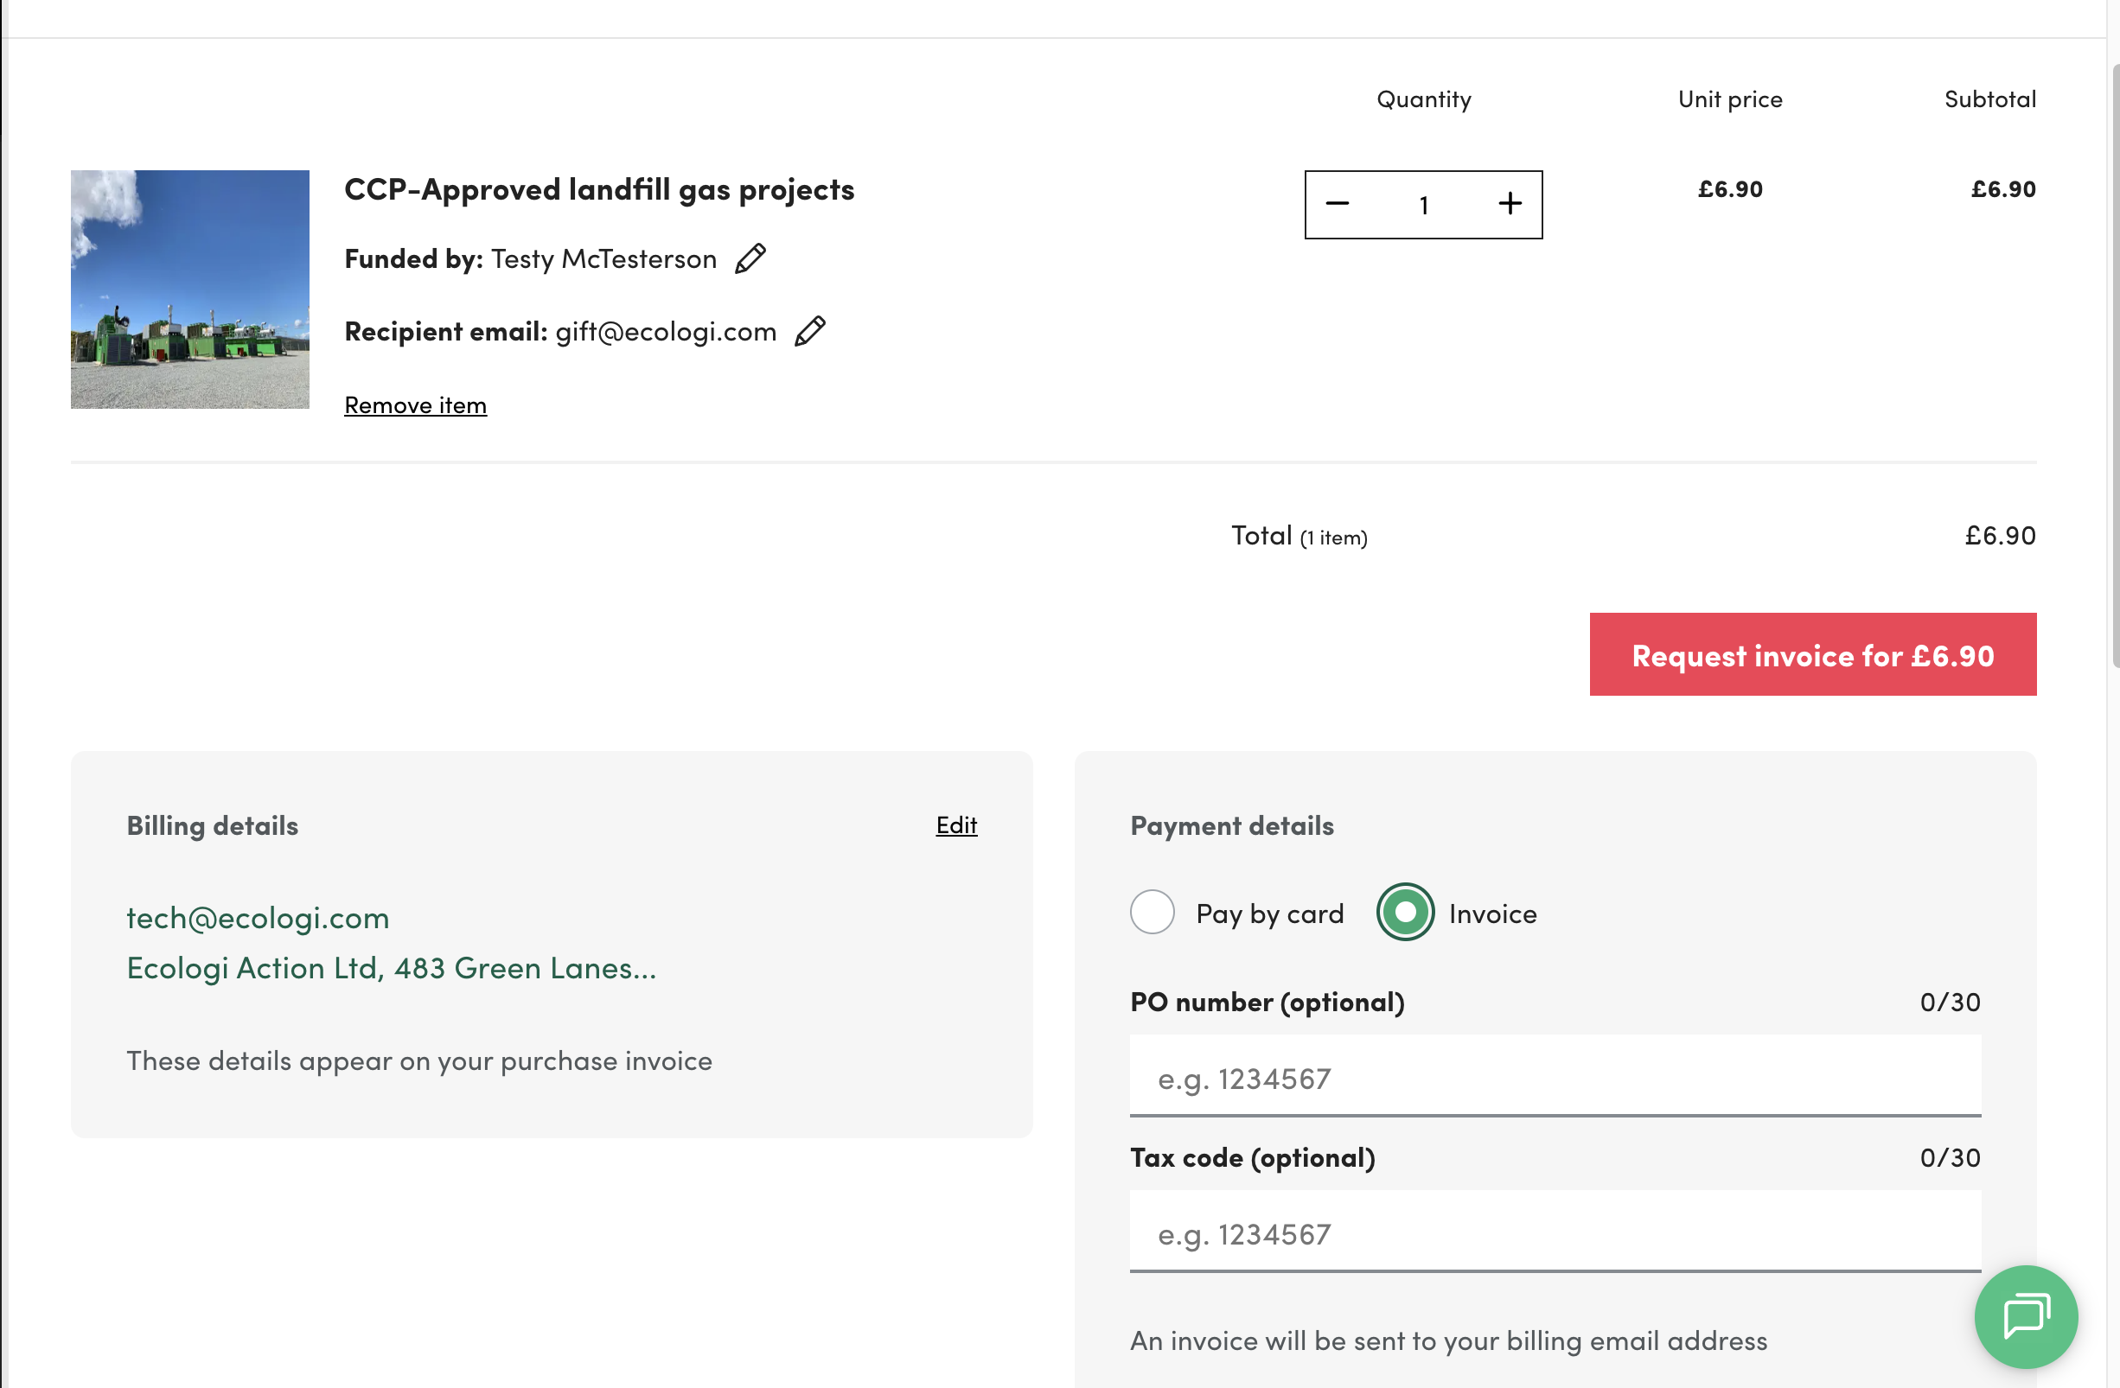Click the landfill gas project thumbnail

[189, 290]
